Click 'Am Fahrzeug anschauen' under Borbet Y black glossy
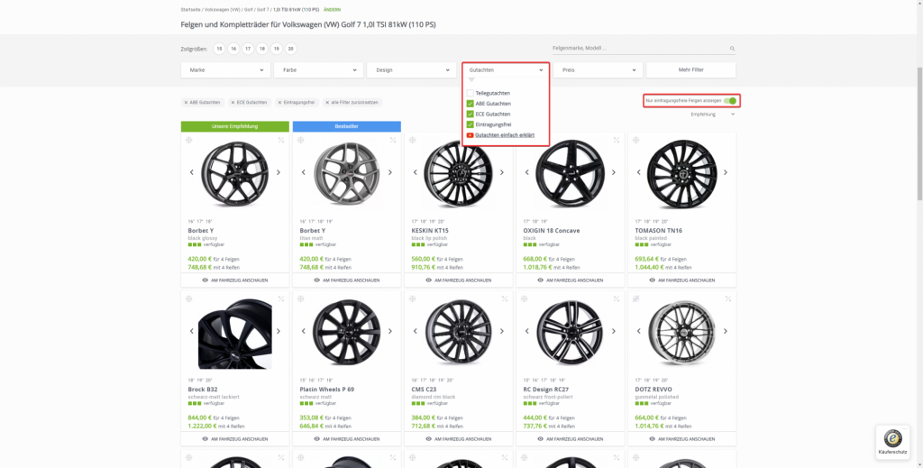 235,280
